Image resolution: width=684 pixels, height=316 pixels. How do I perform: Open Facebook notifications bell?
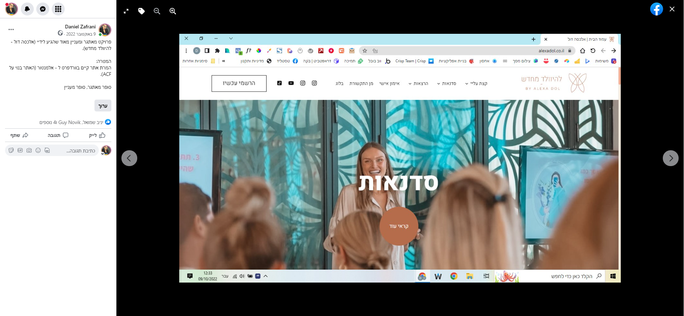[27, 9]
